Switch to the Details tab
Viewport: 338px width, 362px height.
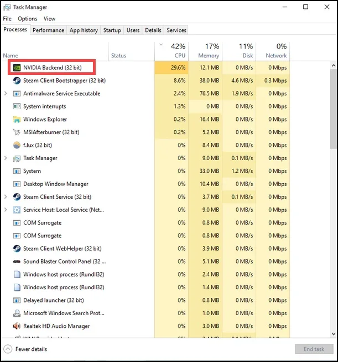pyautogui.click(x=153, y=30)
